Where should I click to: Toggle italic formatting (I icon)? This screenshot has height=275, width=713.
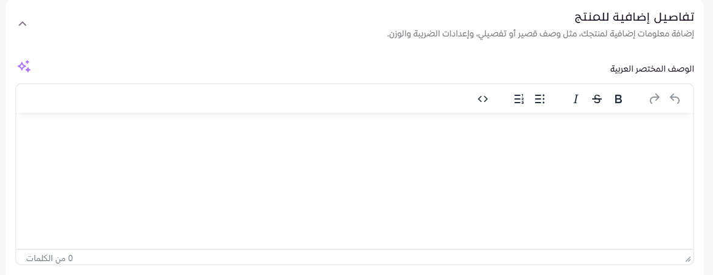(576, 99)
